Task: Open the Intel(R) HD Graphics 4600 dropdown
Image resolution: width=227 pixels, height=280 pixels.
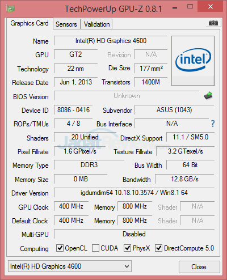Action: point(70,266)
